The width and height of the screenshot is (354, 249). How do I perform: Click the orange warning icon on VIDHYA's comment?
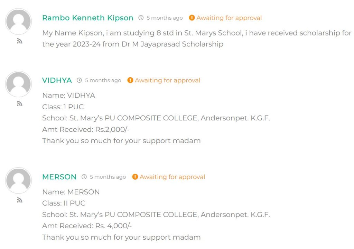(x=130, y=80)
